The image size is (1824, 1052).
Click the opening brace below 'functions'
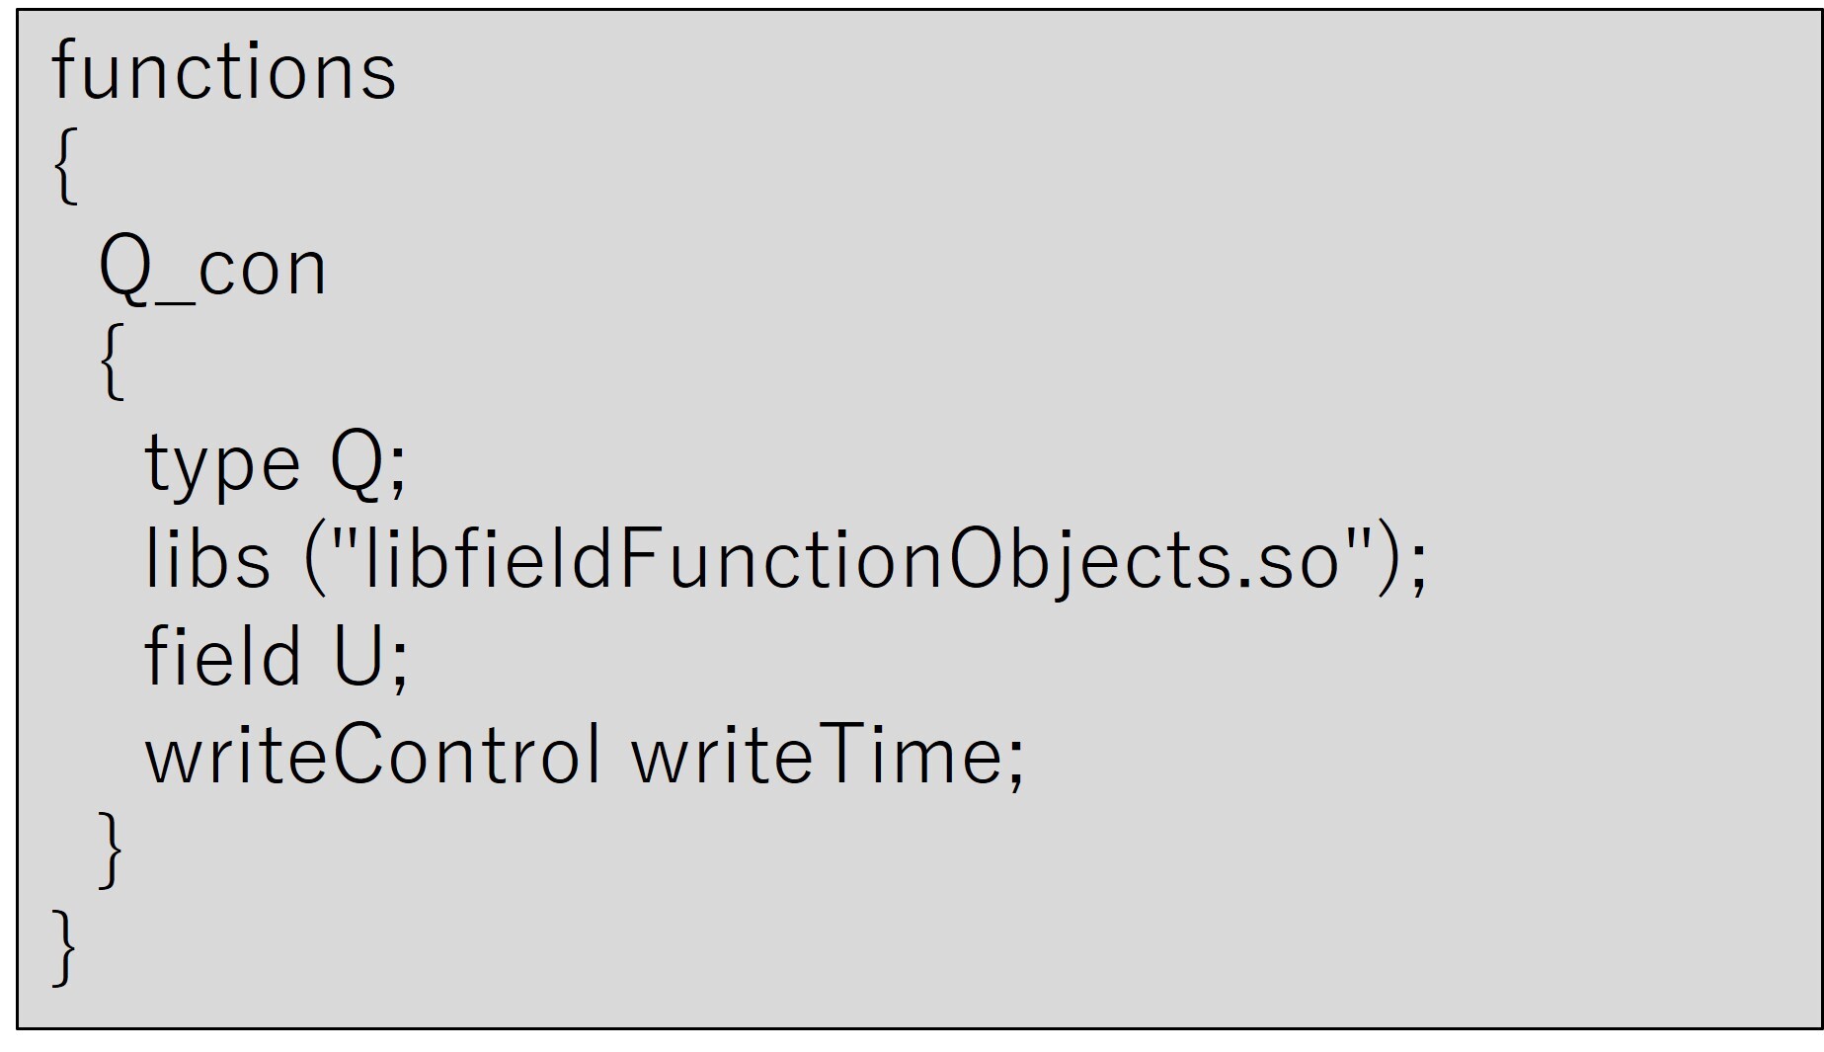(x=65, y=168)
